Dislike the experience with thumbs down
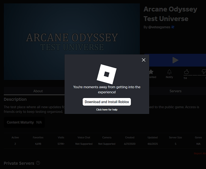Image resolution: width=206 pixels, height=169 pixels. [203, 72]
